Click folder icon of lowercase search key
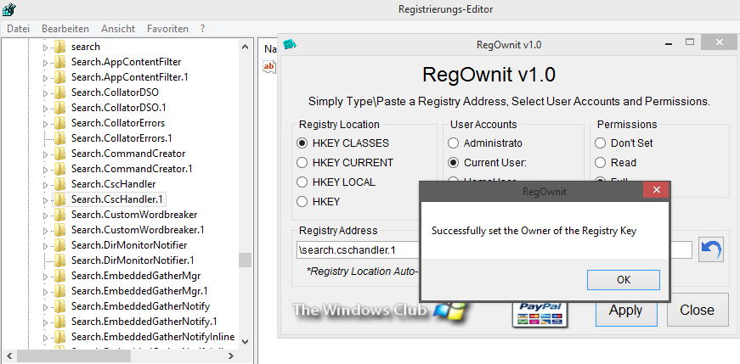Viewport: 740px width, 364px height. coord(59,46)
